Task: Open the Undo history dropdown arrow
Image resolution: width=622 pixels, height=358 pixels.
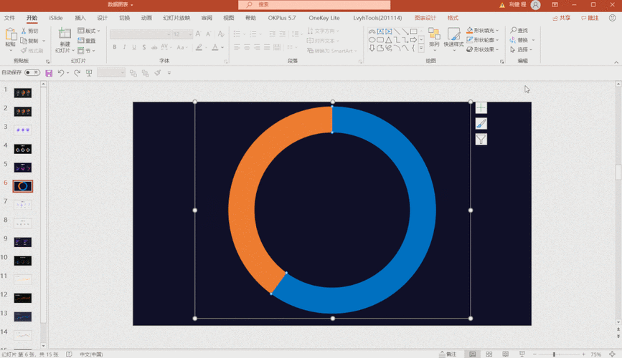Action: pyautogui.click(x=68, y=73)
